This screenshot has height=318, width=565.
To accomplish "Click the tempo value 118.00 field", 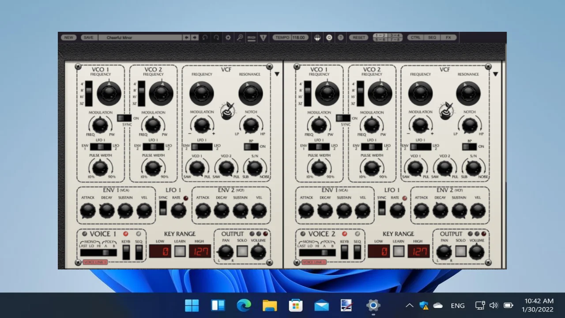I will click(299, 38).
